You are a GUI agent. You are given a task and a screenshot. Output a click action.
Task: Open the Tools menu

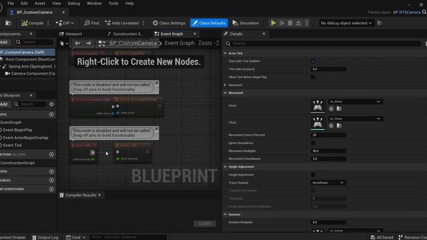[x=113, y=3]
